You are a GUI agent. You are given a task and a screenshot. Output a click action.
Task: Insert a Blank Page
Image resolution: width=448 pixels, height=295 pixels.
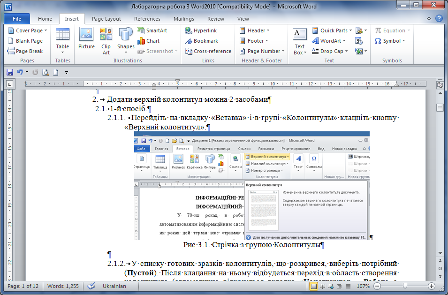[x=25, y=41]
